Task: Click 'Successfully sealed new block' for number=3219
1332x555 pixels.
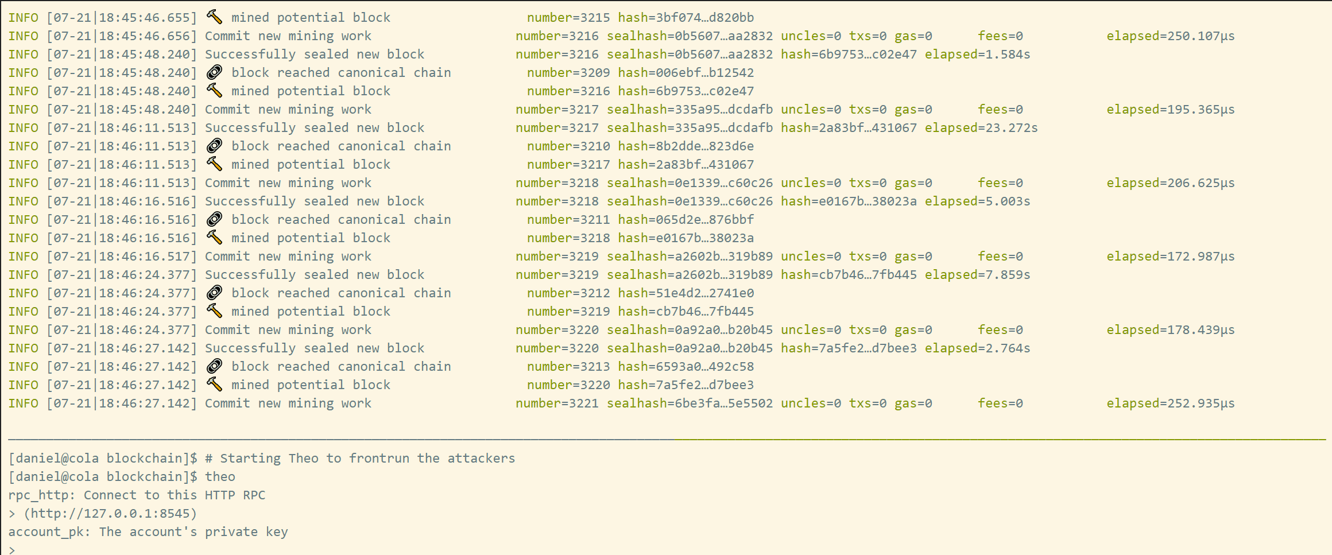Action: tap(315, 275)
